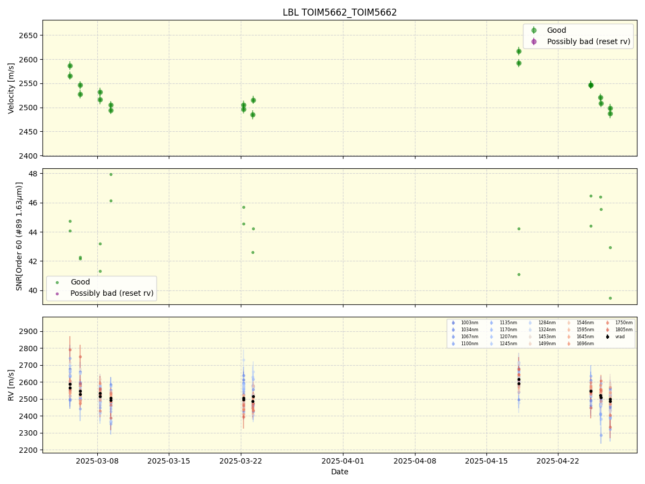The height and width of the screenshot is (484, 645).
Task: Click the 42 tick on the SNR axis
Action: click(33, 261)
